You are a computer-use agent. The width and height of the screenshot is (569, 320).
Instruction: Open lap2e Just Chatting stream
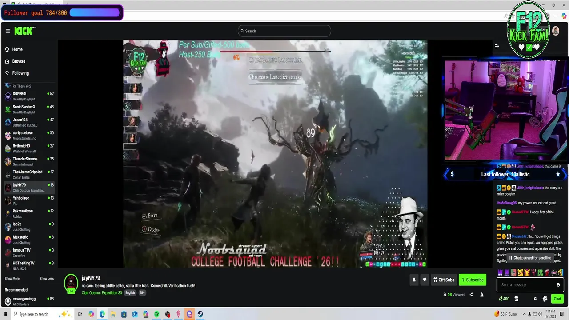29,227
